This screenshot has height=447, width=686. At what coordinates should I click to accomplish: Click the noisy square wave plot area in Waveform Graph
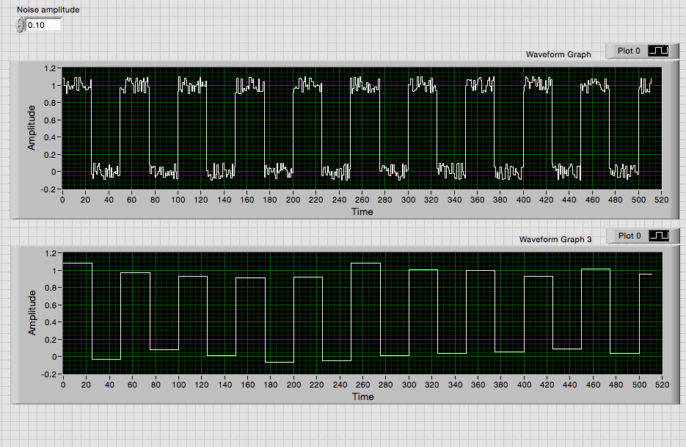click(362, 128)
